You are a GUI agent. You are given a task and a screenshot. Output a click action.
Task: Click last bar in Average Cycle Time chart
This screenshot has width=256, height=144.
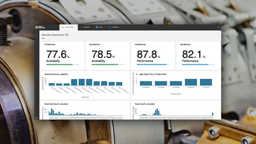coord(206,82)
